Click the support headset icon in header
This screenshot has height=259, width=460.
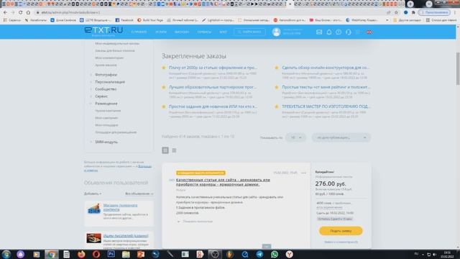coord(348,32)
